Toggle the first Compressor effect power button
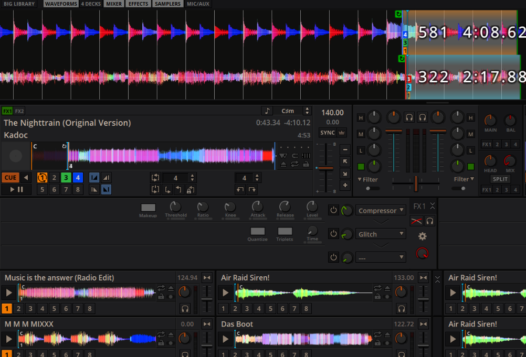This screenshot has width=526, height=357. pos(333,210)
